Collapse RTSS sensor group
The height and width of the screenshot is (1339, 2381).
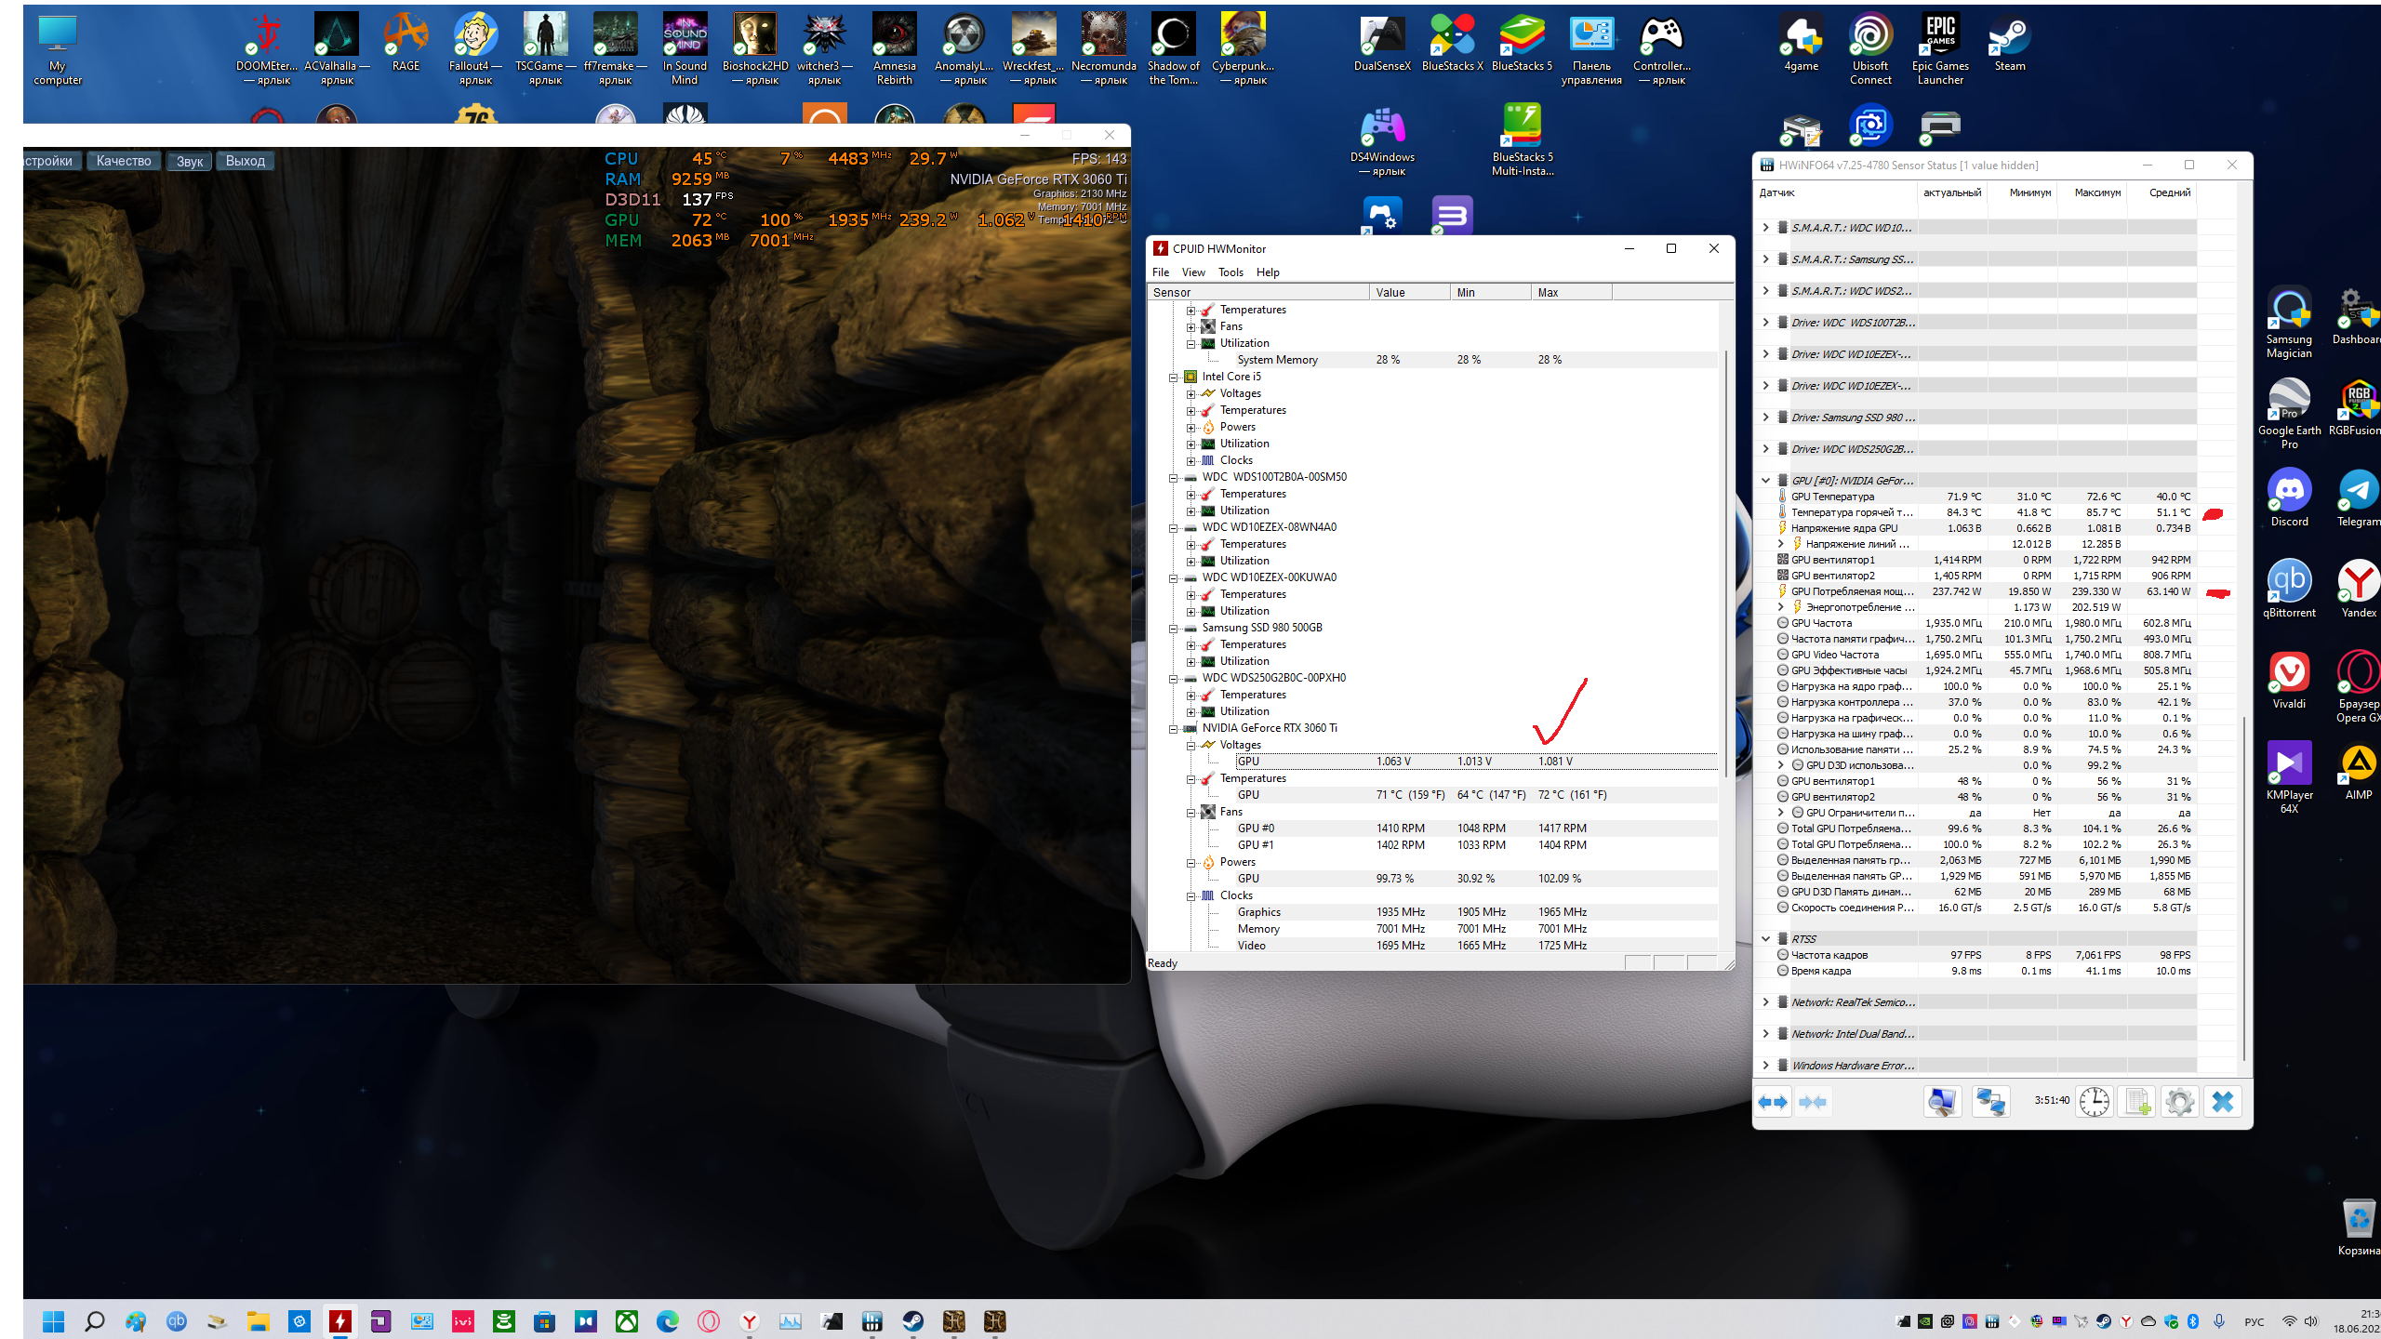click(1765, 939)
